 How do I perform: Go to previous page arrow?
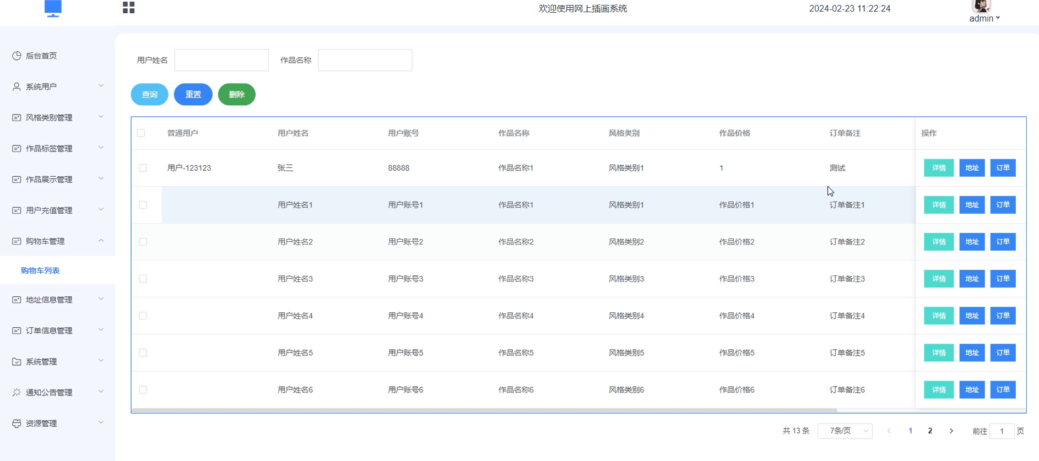(x=889, y=431)
